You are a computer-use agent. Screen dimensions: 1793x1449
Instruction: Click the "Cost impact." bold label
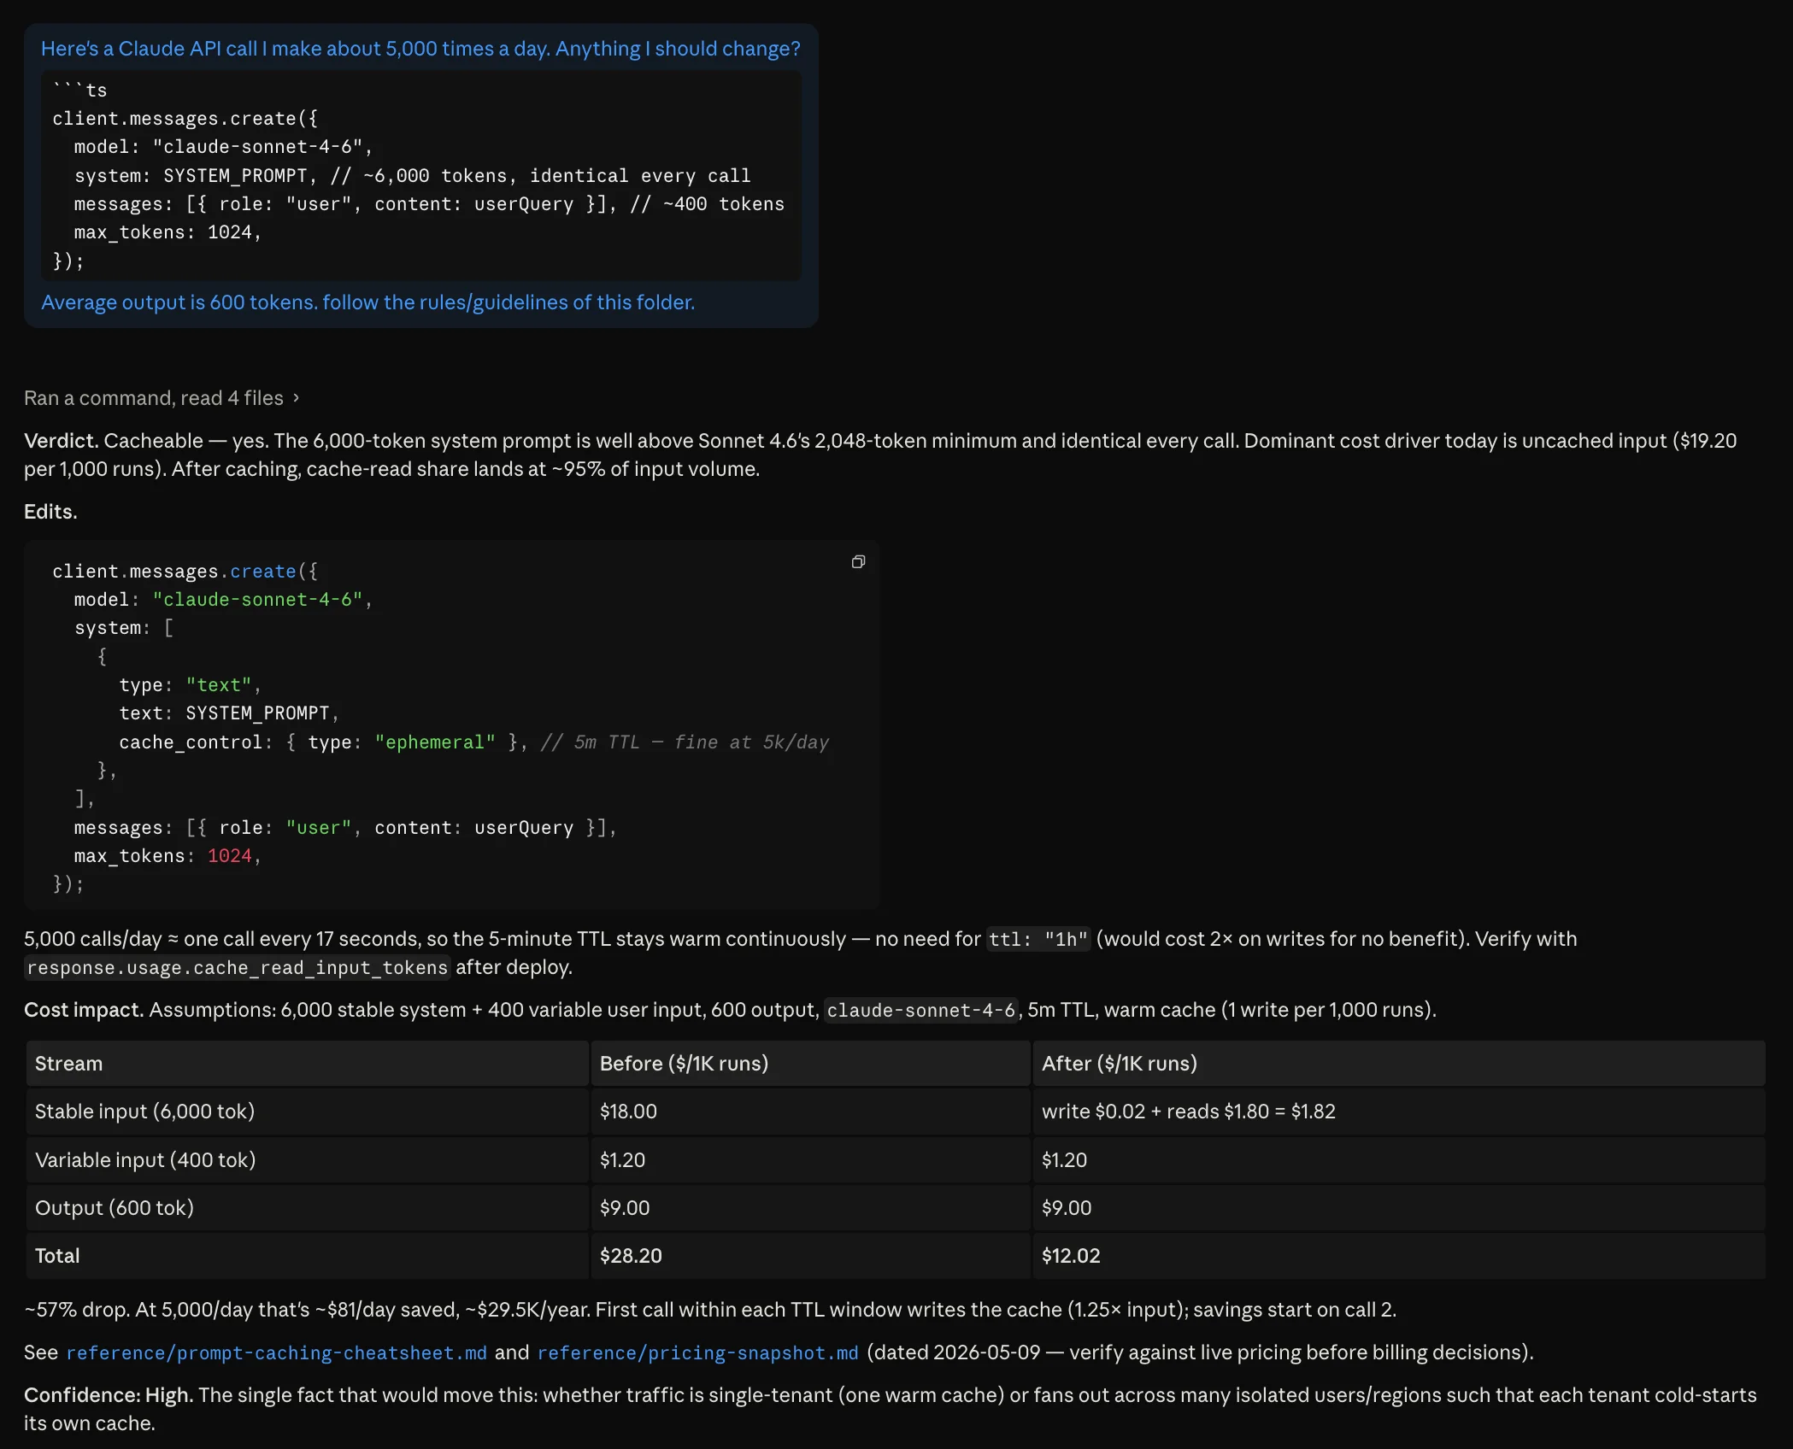84,1010
